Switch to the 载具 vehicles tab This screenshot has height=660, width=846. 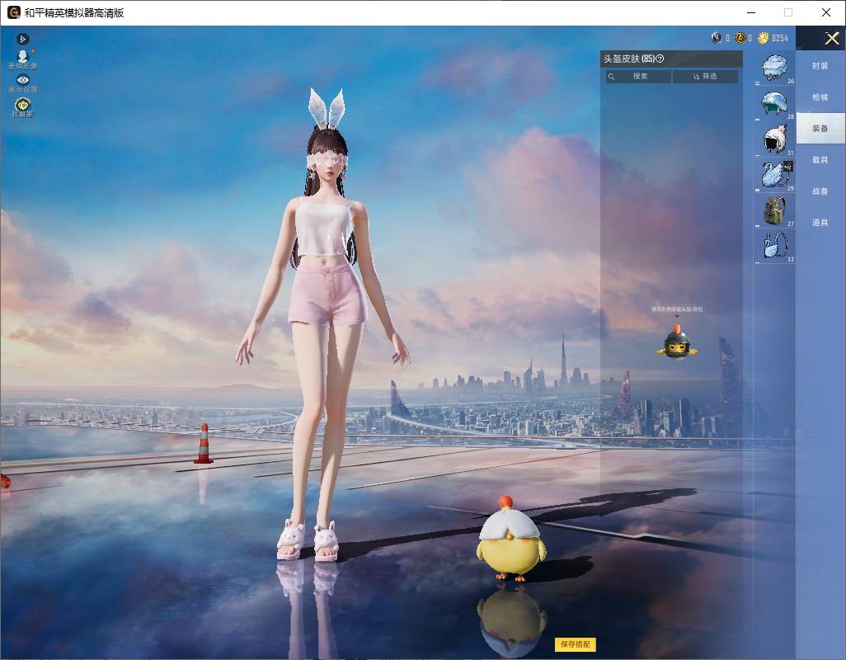[x=820, y=160]
